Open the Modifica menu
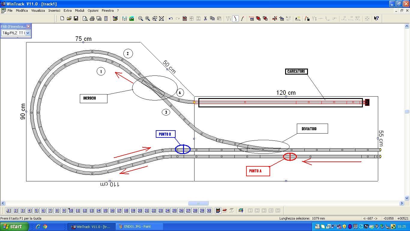The width and height of the screenshot is (410, 231). pyautogui.click(x=22, y=11)
